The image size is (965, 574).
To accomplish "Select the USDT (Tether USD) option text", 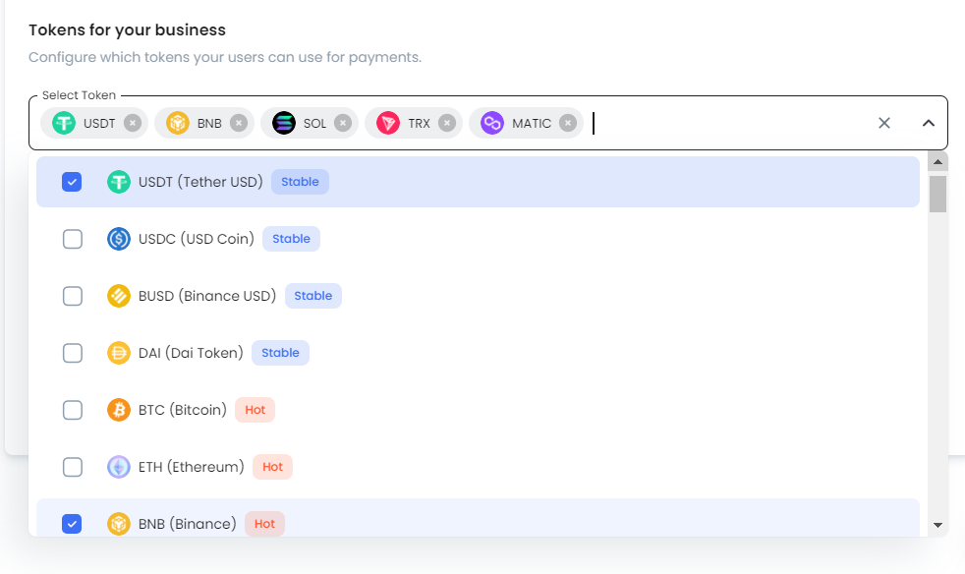I will (200, 182).
